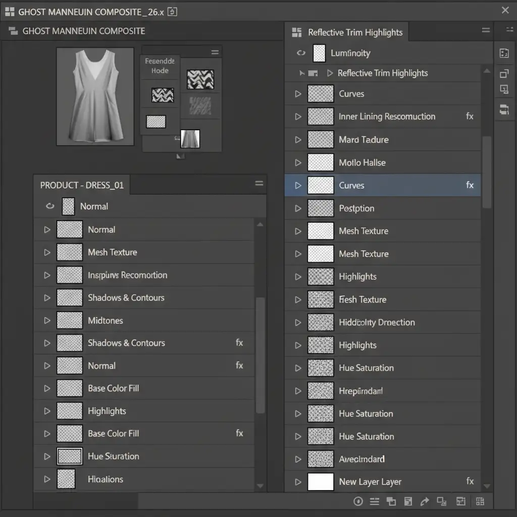Click the white New Layer Layer swatch
This screenshot has width=517, height=517.
(x=321, y=482)
